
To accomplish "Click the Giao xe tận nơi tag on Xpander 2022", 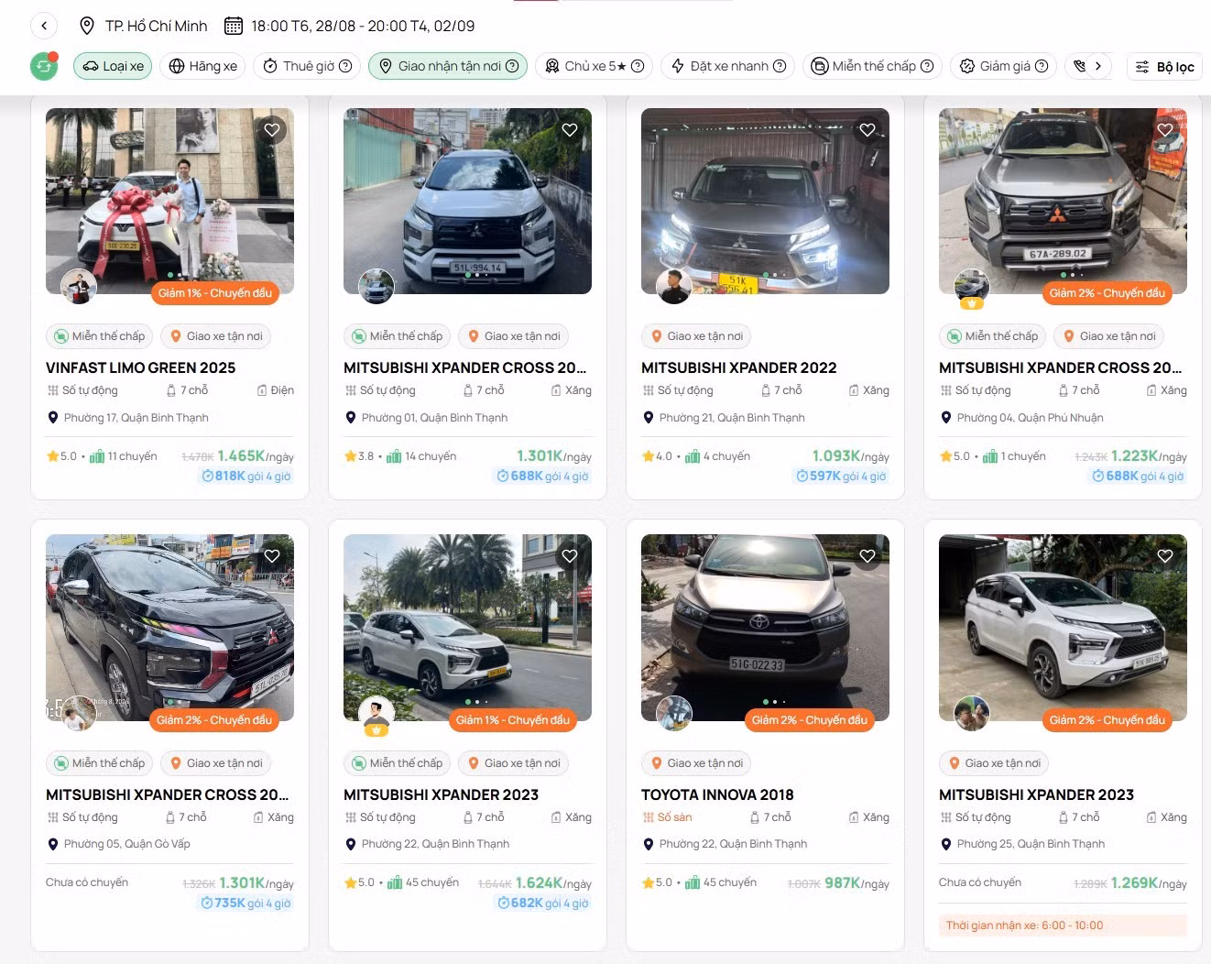I will point(696,336).
